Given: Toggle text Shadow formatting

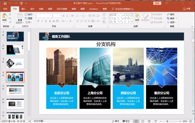Looking at the screenshot, I should click(x=50, y=21).
